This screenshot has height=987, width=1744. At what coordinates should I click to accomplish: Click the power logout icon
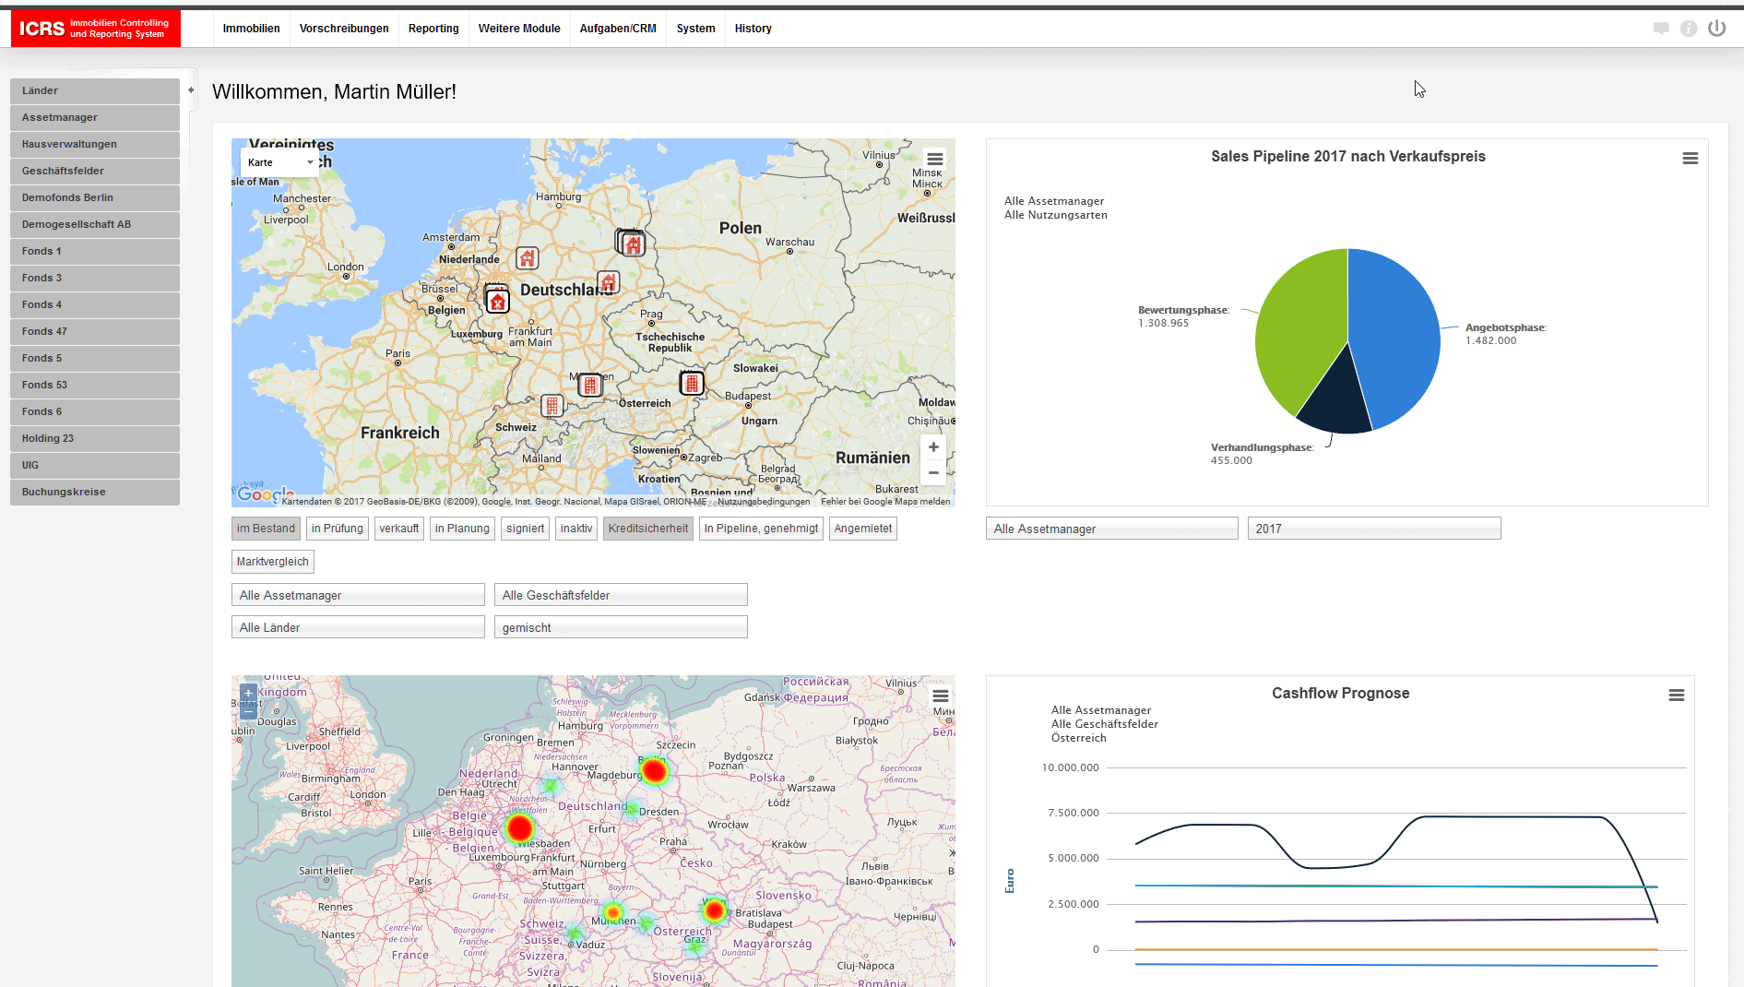tap(1716, 29)
